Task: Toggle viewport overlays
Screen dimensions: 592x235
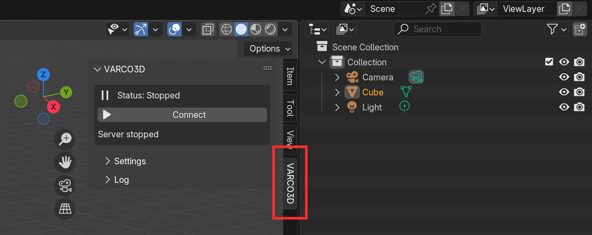Action: (x=174, y=29)
